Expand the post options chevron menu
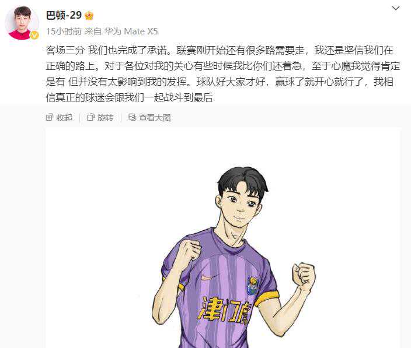411x348 pixels. [396, 8]
